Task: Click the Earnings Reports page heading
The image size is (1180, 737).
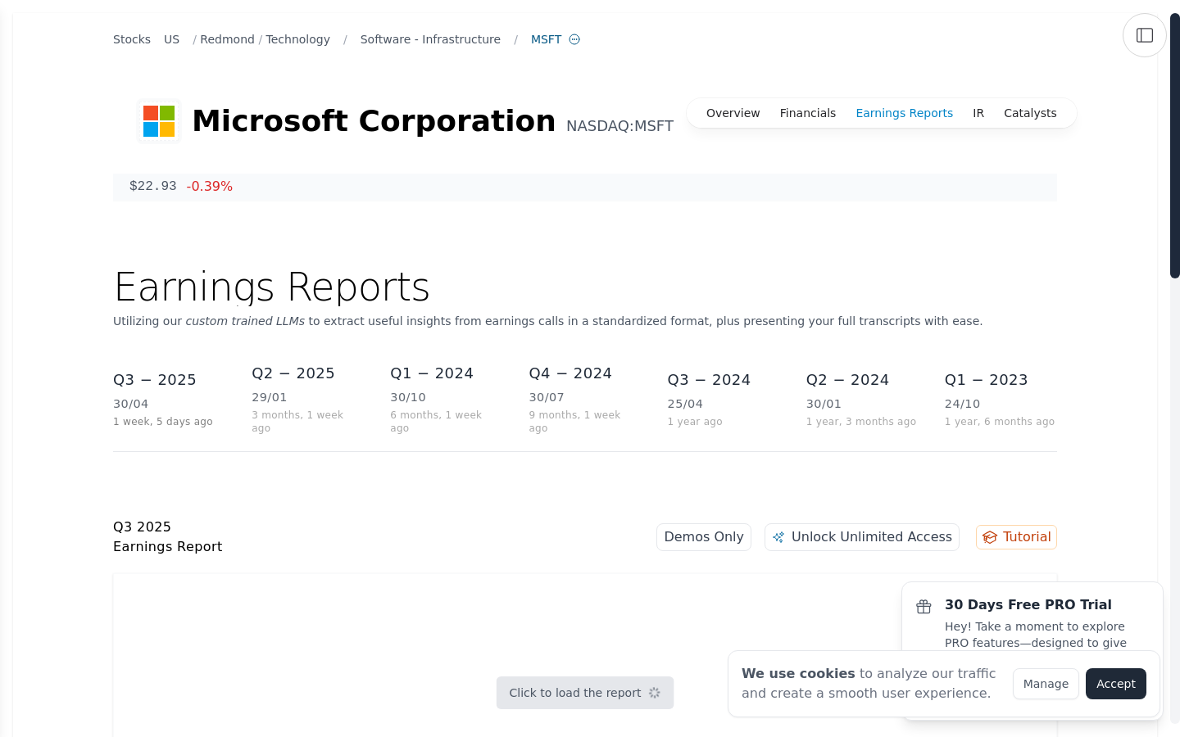Action: pyautogui.click(x=271, y=287)
